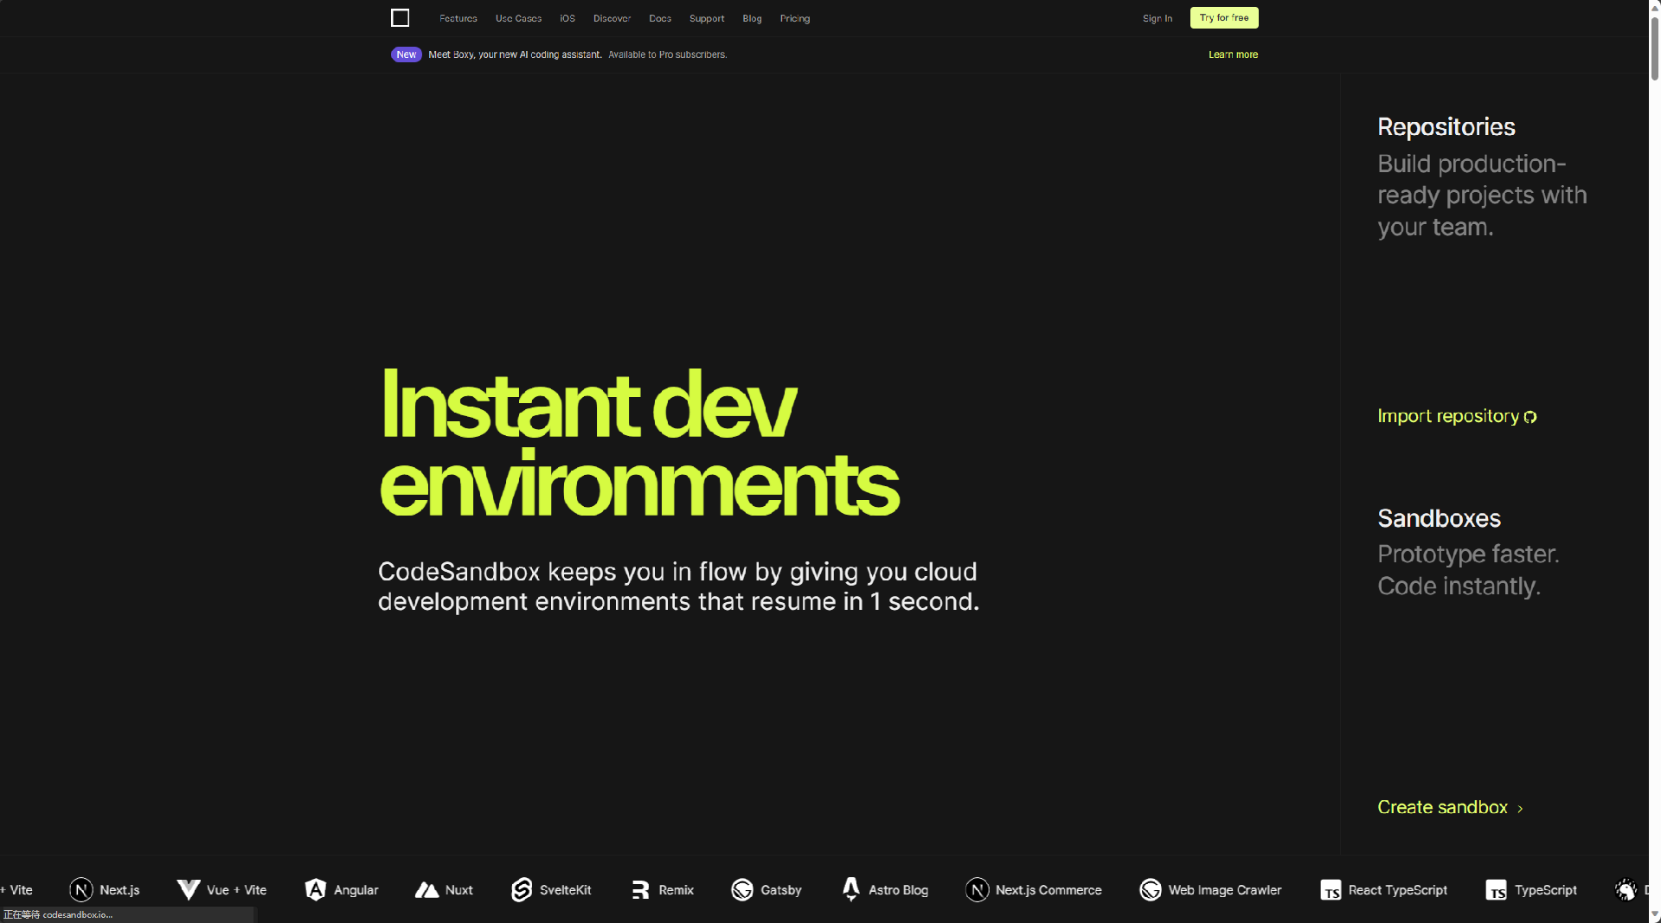Viewport: 1661px width, 923px height.
Task: Click the Sign In link
Action: [1157, 18]
